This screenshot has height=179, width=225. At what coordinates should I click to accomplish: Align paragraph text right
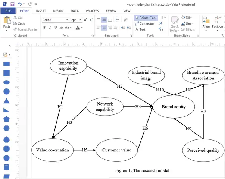click(110, 28)
